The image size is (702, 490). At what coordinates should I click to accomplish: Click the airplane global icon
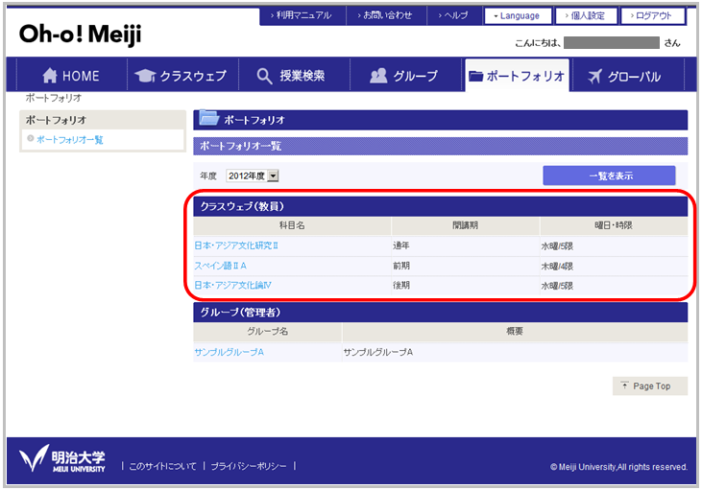click(x=595, y=76)
